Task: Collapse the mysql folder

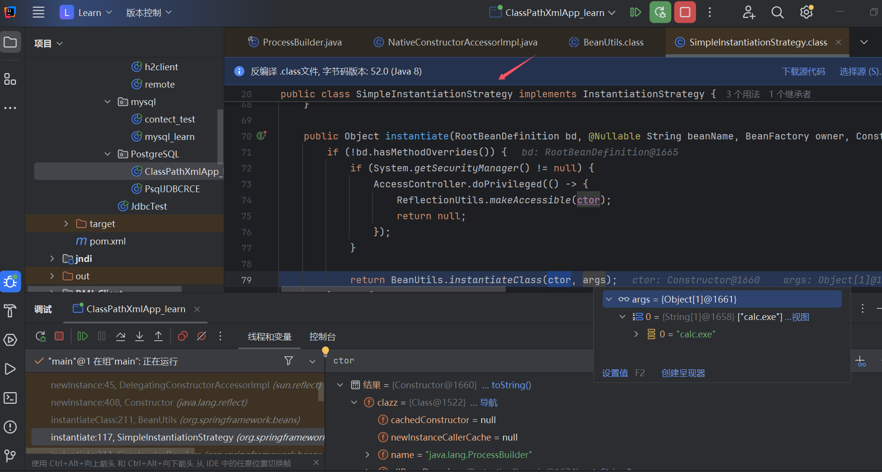Action: coord(108,102)
